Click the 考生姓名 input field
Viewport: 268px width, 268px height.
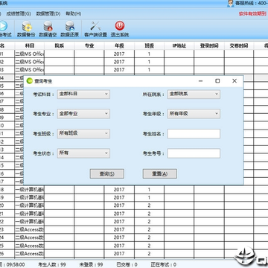(194, 134)
